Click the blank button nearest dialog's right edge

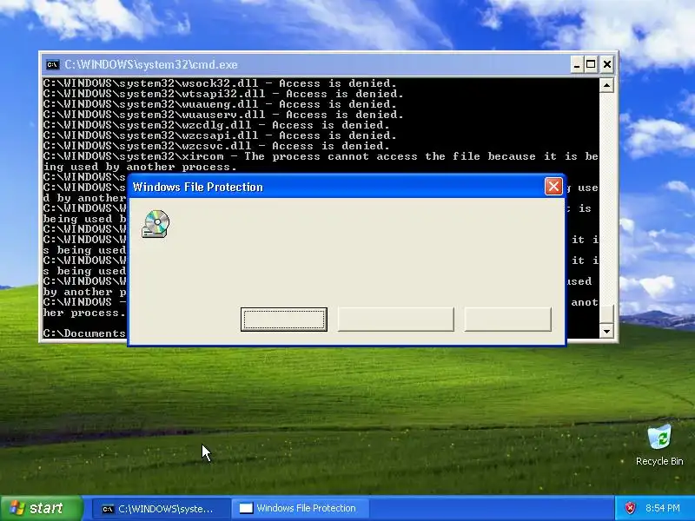[x=507, y=319]
